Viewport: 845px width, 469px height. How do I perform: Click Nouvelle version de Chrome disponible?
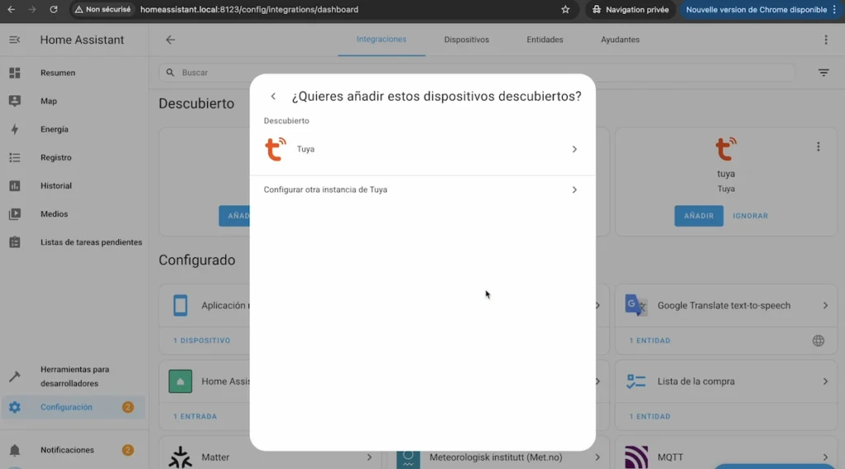(x=760, y=10)
